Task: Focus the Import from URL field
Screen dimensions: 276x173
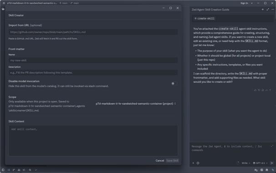Action: [93, 32]
